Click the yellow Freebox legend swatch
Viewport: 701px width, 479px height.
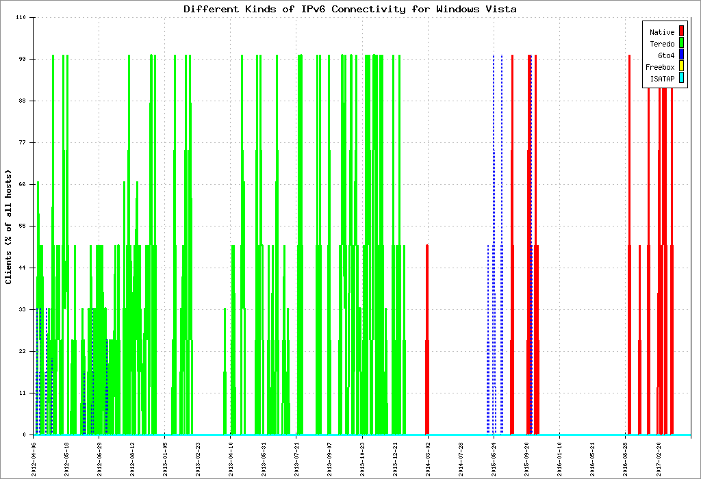[x=681, y=67]
